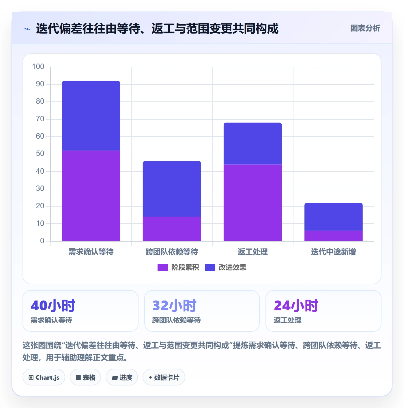Image resolution: width=404 pixels, height=408 pixels.
Task: Click the 迭代中途新增 x-axis label
Action: tap(333, 252)
